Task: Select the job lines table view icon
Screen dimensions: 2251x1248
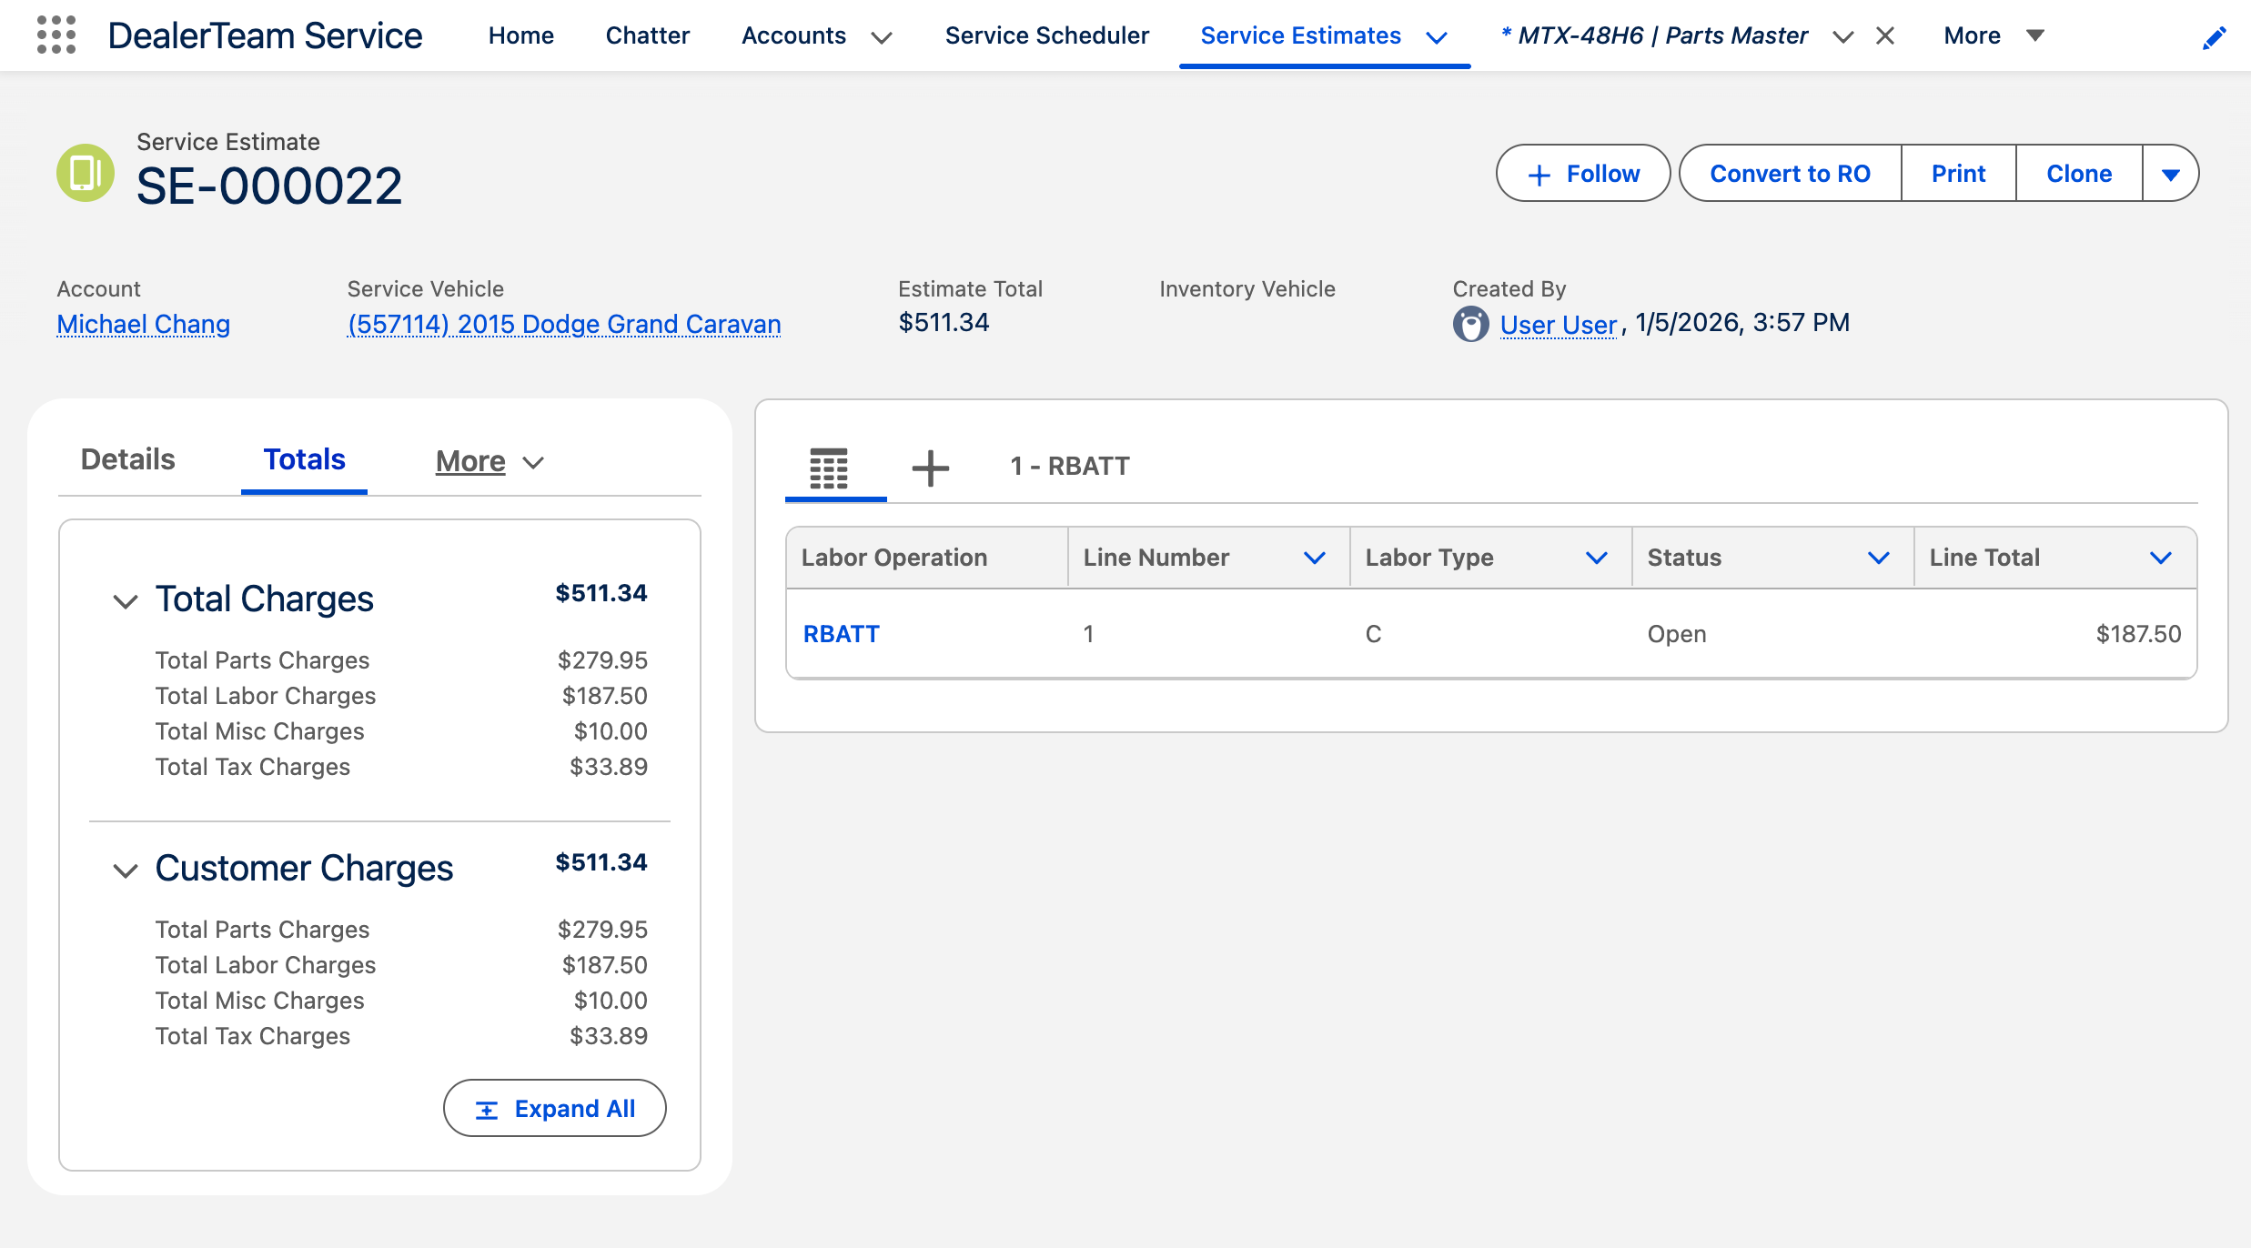Action: pos(829,468)
